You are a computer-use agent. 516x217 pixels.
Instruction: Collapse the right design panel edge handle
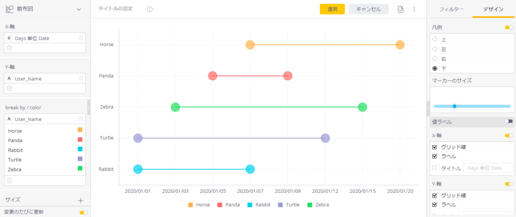pyautogui.click(x=428, y=107)
